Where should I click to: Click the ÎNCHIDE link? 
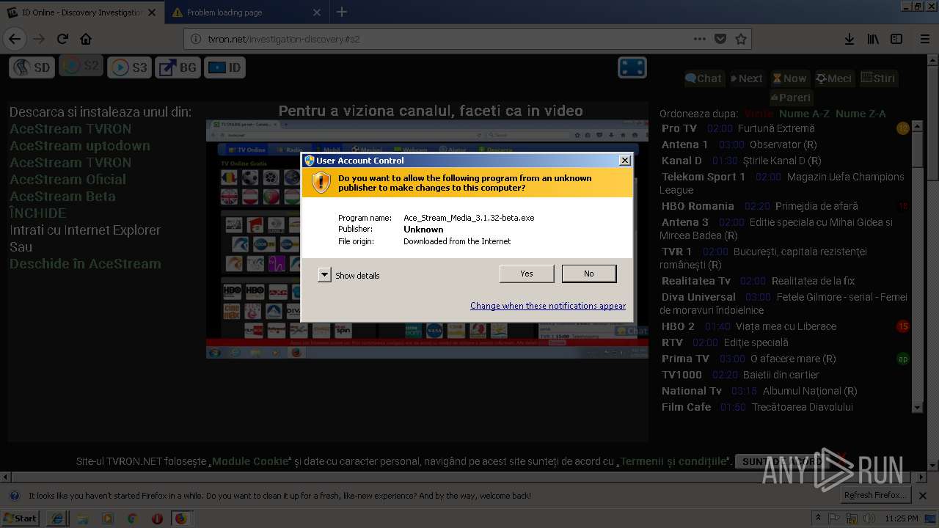(38, 213)
